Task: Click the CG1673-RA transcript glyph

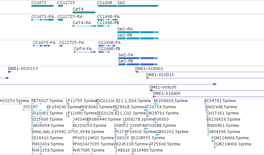Action: pos(43,20)
